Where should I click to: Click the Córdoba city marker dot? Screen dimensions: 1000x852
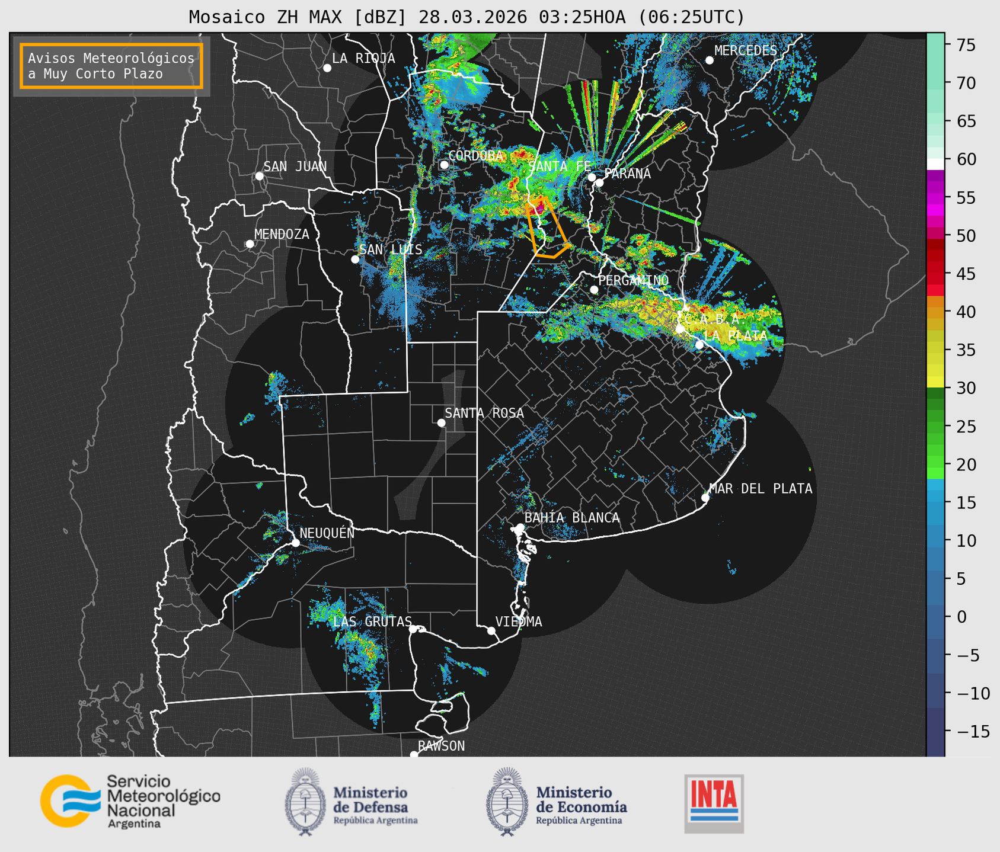tap(445, 165)
